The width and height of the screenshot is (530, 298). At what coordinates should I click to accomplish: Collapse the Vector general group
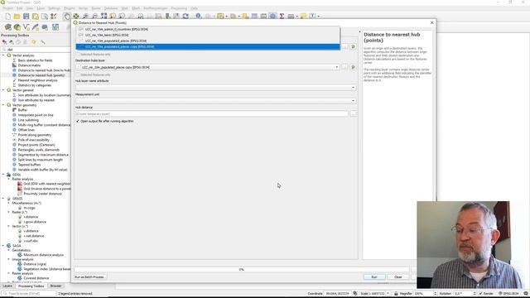[3, 90]
